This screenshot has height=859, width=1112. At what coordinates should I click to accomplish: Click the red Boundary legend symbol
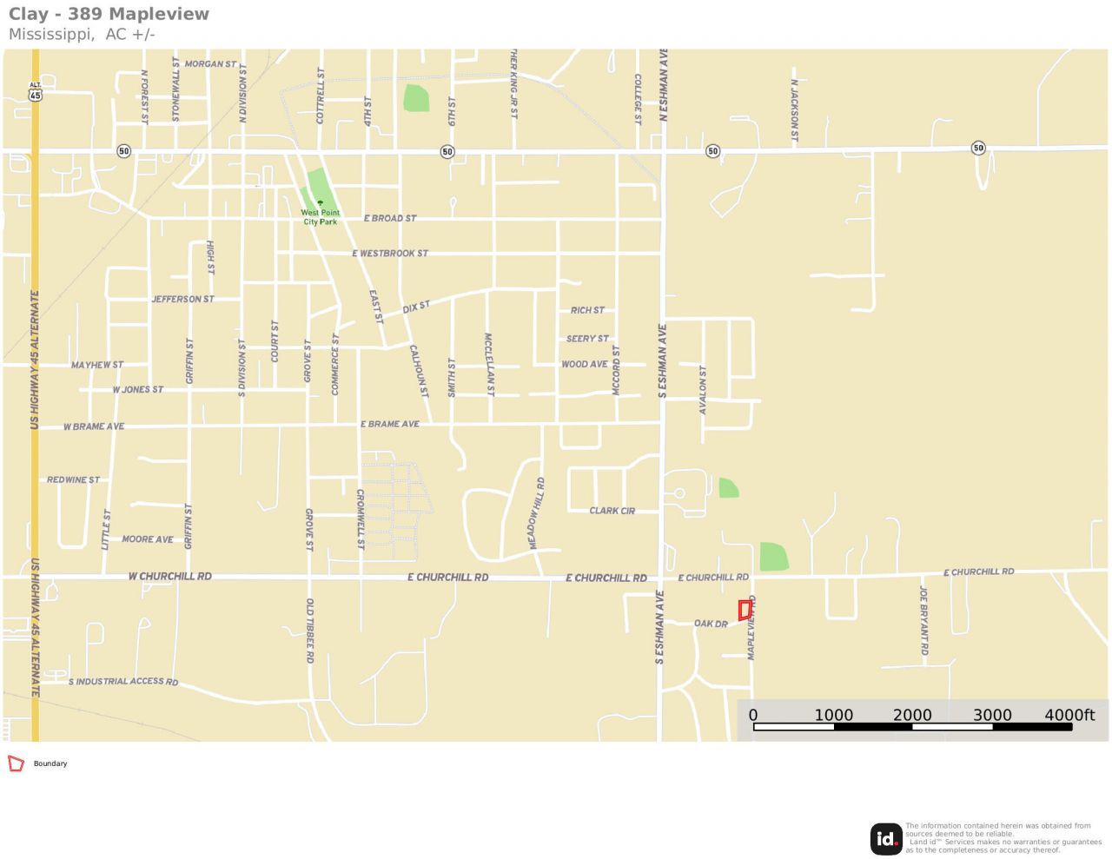point(16,763)
